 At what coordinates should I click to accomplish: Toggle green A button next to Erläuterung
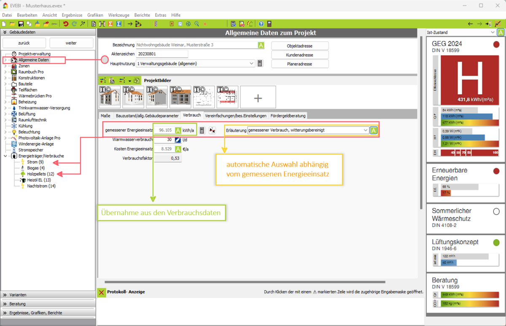(x=373, y=130)
